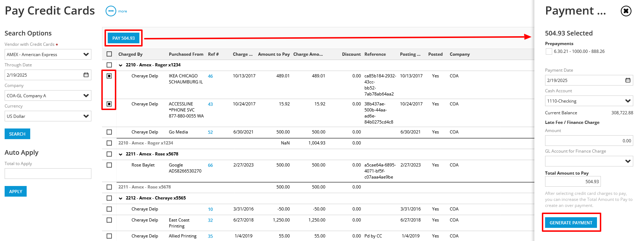Click the Total Amount to Pay field
This screenshot has width=640, height=241.
(573, 181)
